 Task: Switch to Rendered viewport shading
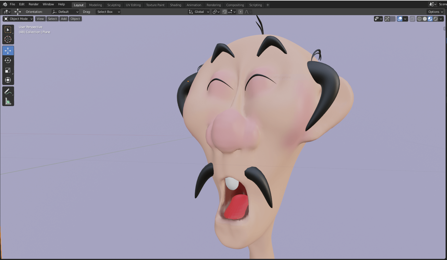435,19
